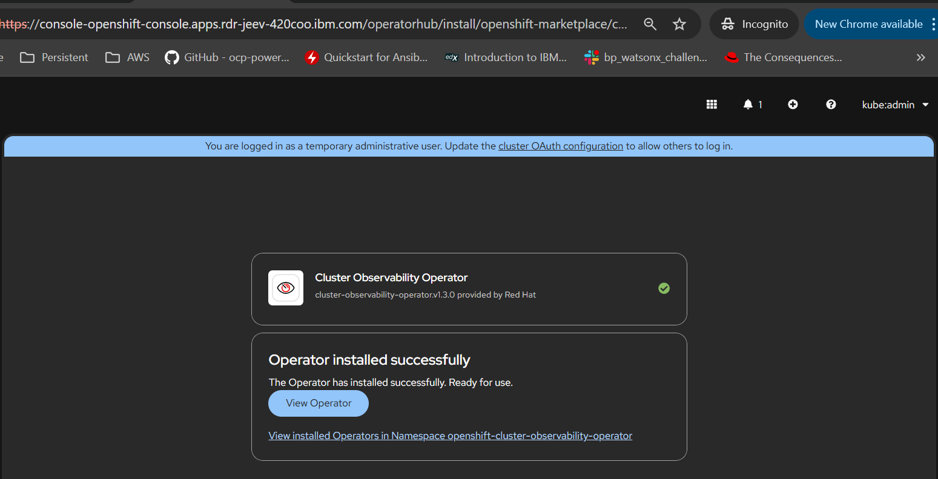The height and width of the screenshot is (479, 938).
Task: Open the application launcher grid icon
Action: point(712,105)
